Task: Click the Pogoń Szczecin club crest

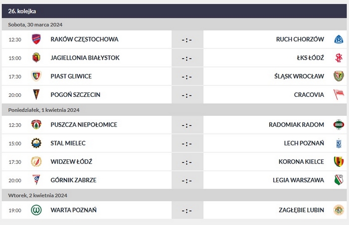Action: (36, 94)
